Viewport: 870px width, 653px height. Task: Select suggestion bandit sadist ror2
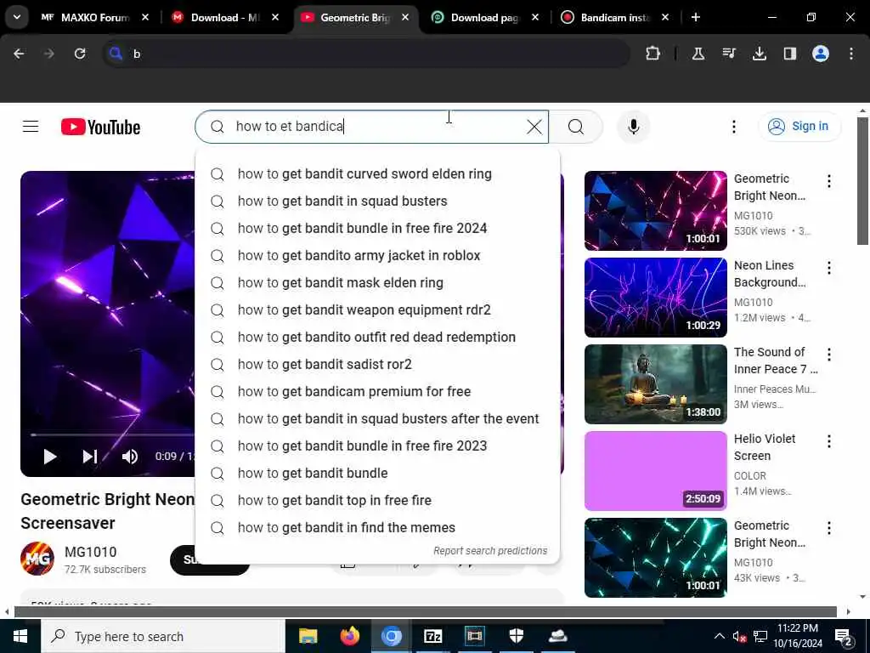[x=377, y=364]
